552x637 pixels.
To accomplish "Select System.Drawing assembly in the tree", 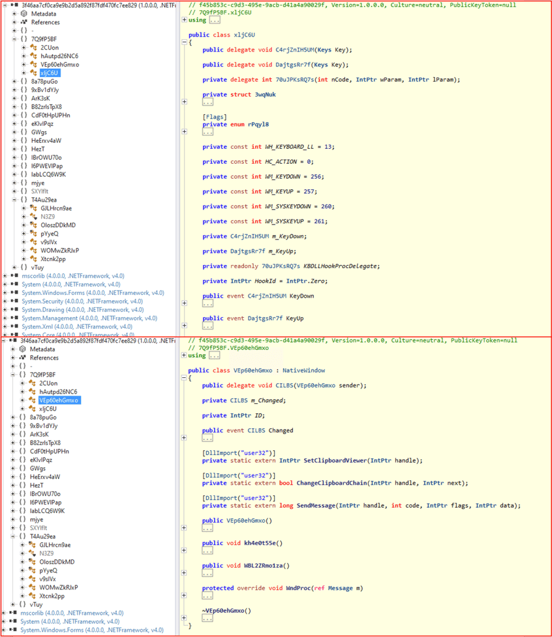I will click(82, 309).
